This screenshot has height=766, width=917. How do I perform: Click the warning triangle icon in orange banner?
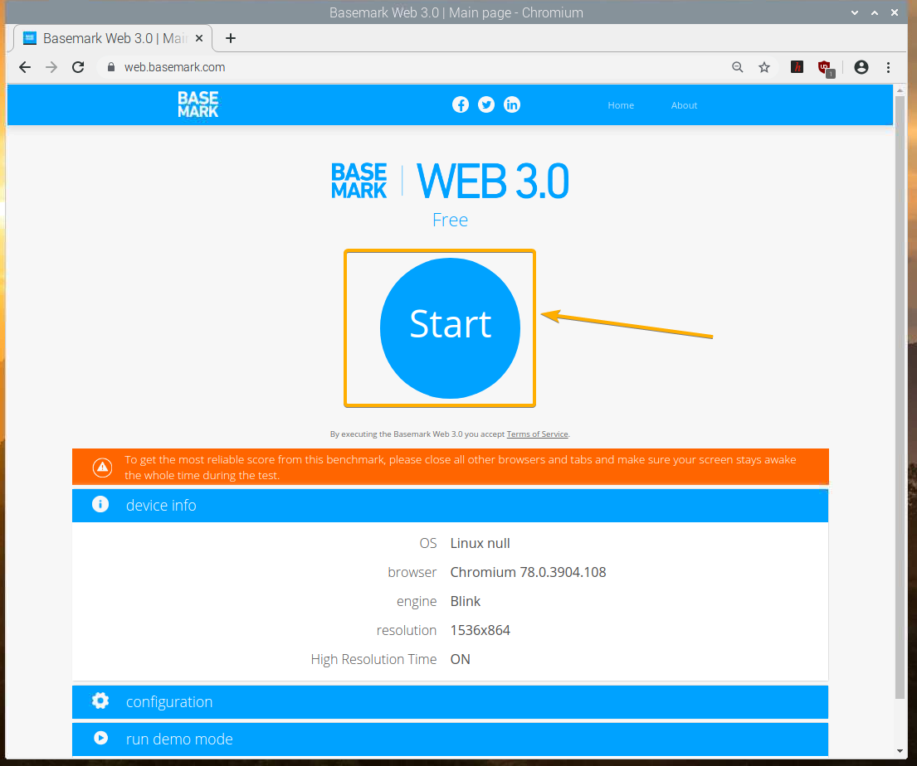(x=102, y=467)
